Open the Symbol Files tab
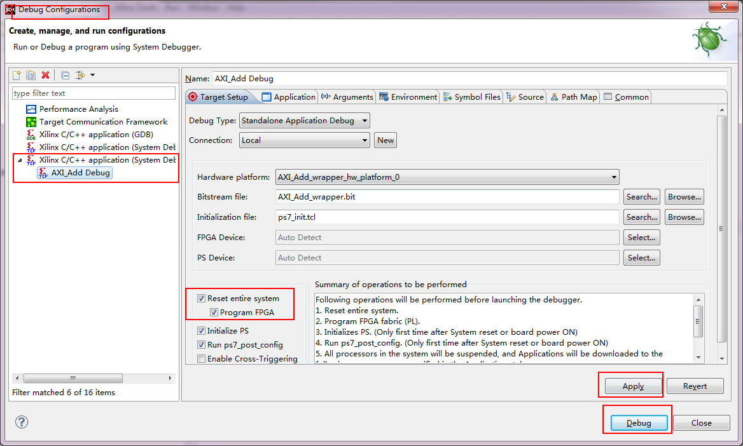 click(471, 97)
